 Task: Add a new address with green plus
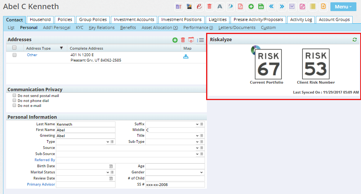175,40
